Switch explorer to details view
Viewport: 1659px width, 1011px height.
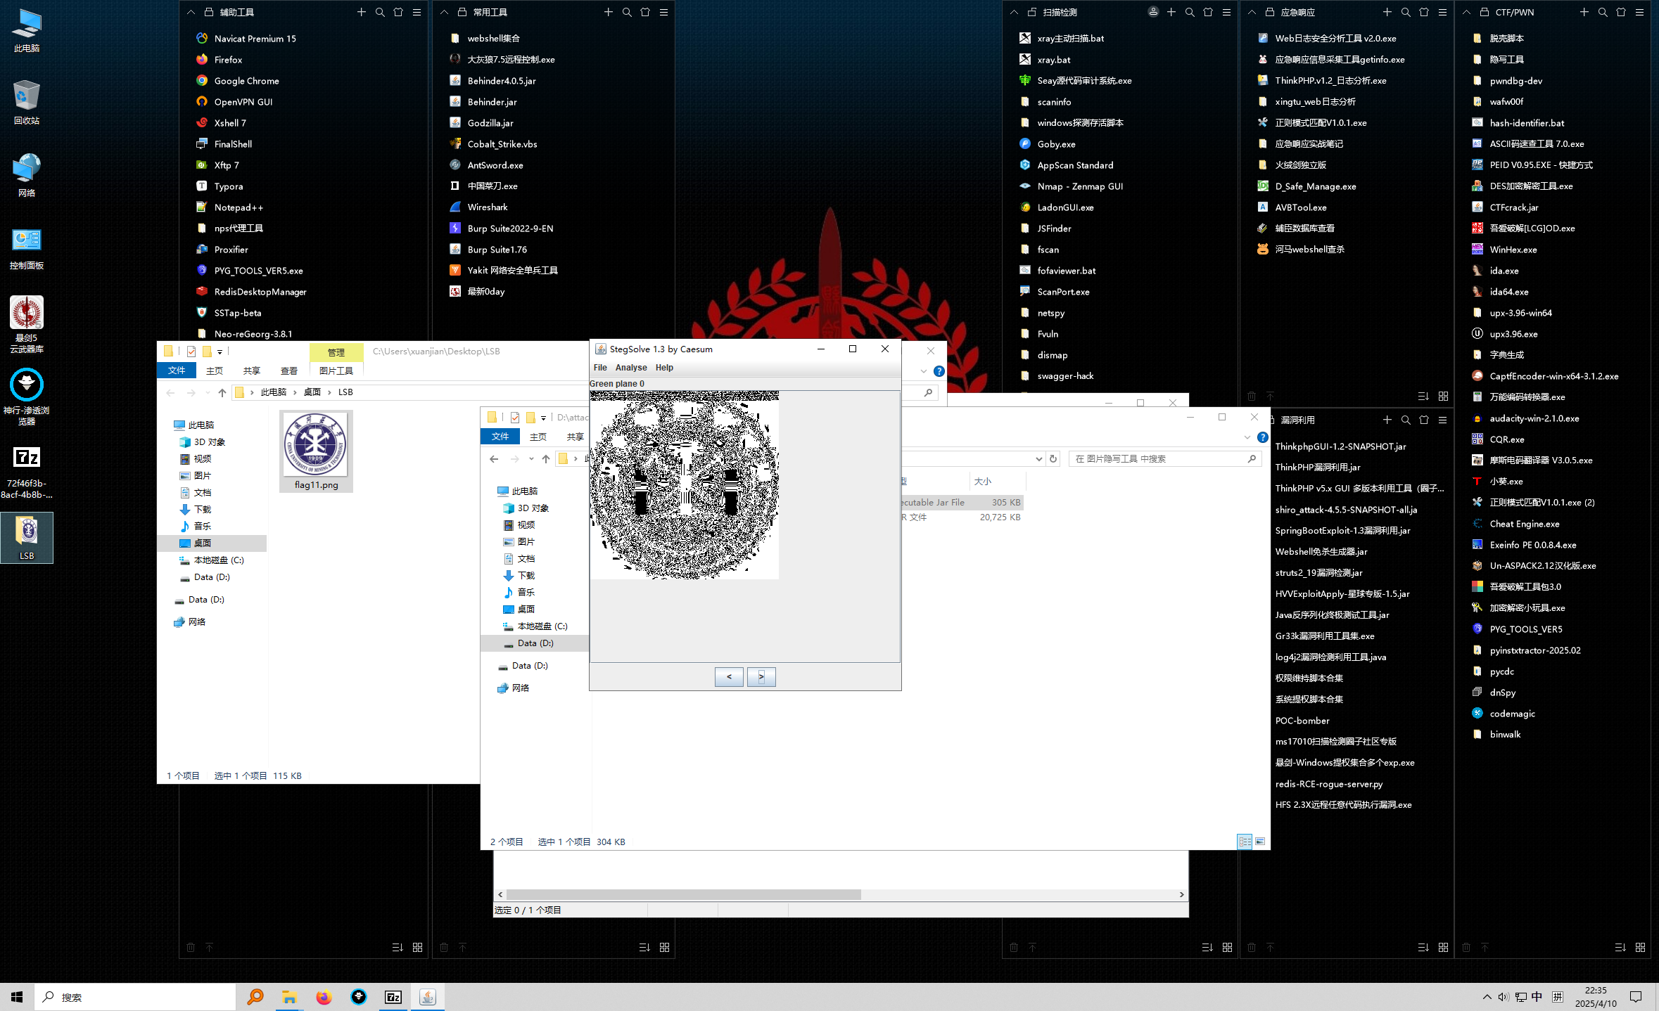pyautogui.click(x=1243, y=841)
